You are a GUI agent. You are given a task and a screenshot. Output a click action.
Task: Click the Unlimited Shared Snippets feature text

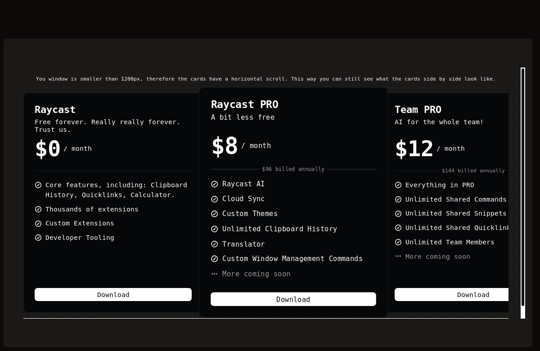[x=456, y=213]
